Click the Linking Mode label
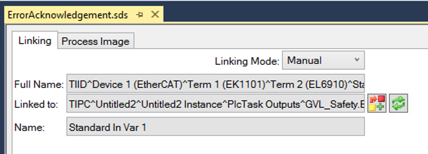This screenshot has width=428, height=154. click(x=247, y=61)
